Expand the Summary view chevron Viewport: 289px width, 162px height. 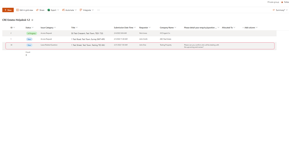coord(287,10)
